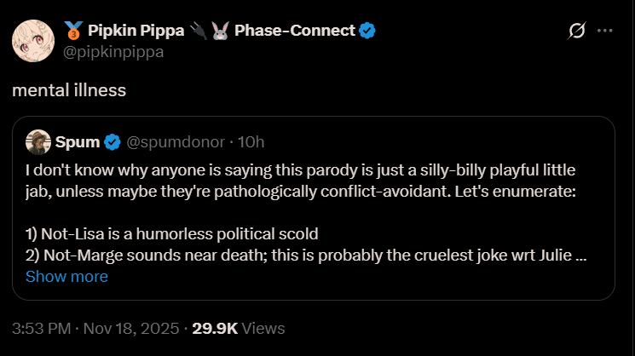
Task: Click the blue verified badge beside Phase-Connect
Action: (x=367, y=31)
